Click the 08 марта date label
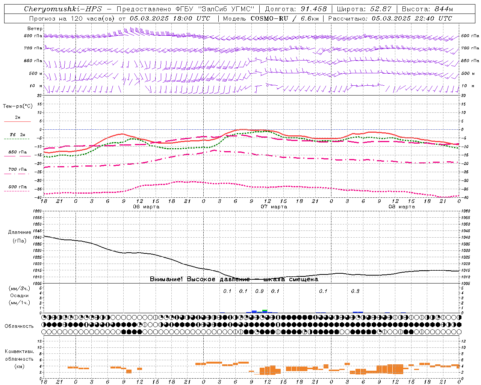Viewport: 481px width, 385px height. pyautogui.click(x=402, y=207)
